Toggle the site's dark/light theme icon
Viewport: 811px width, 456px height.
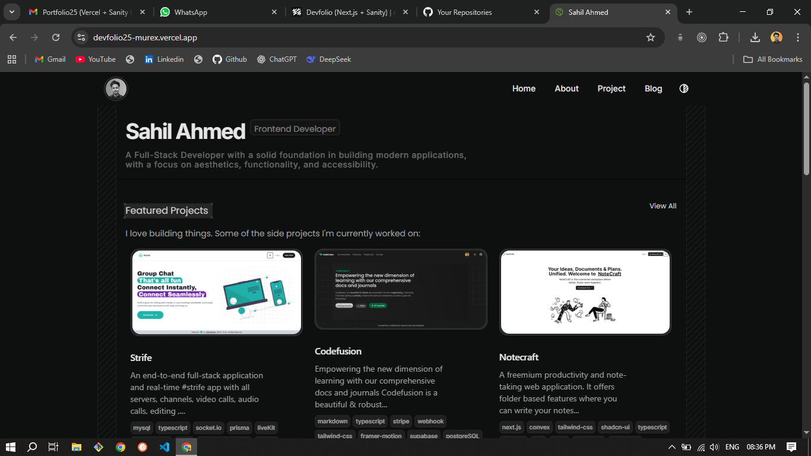point(684,88)
